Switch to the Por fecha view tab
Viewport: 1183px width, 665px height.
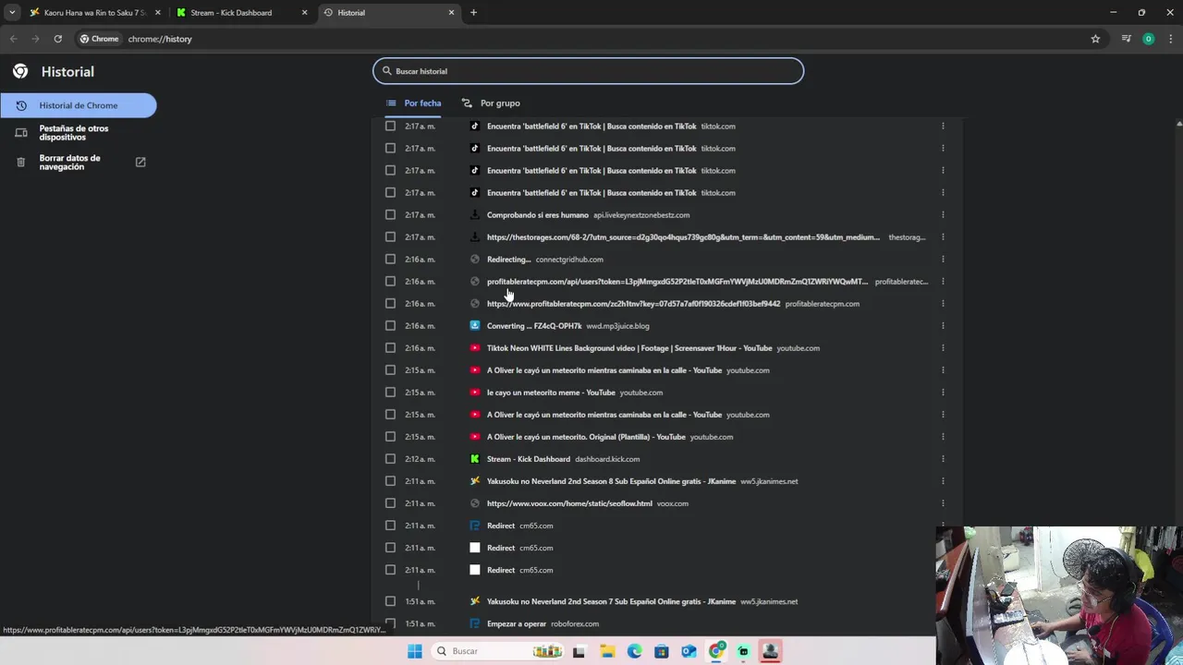(x=413, y=103)
